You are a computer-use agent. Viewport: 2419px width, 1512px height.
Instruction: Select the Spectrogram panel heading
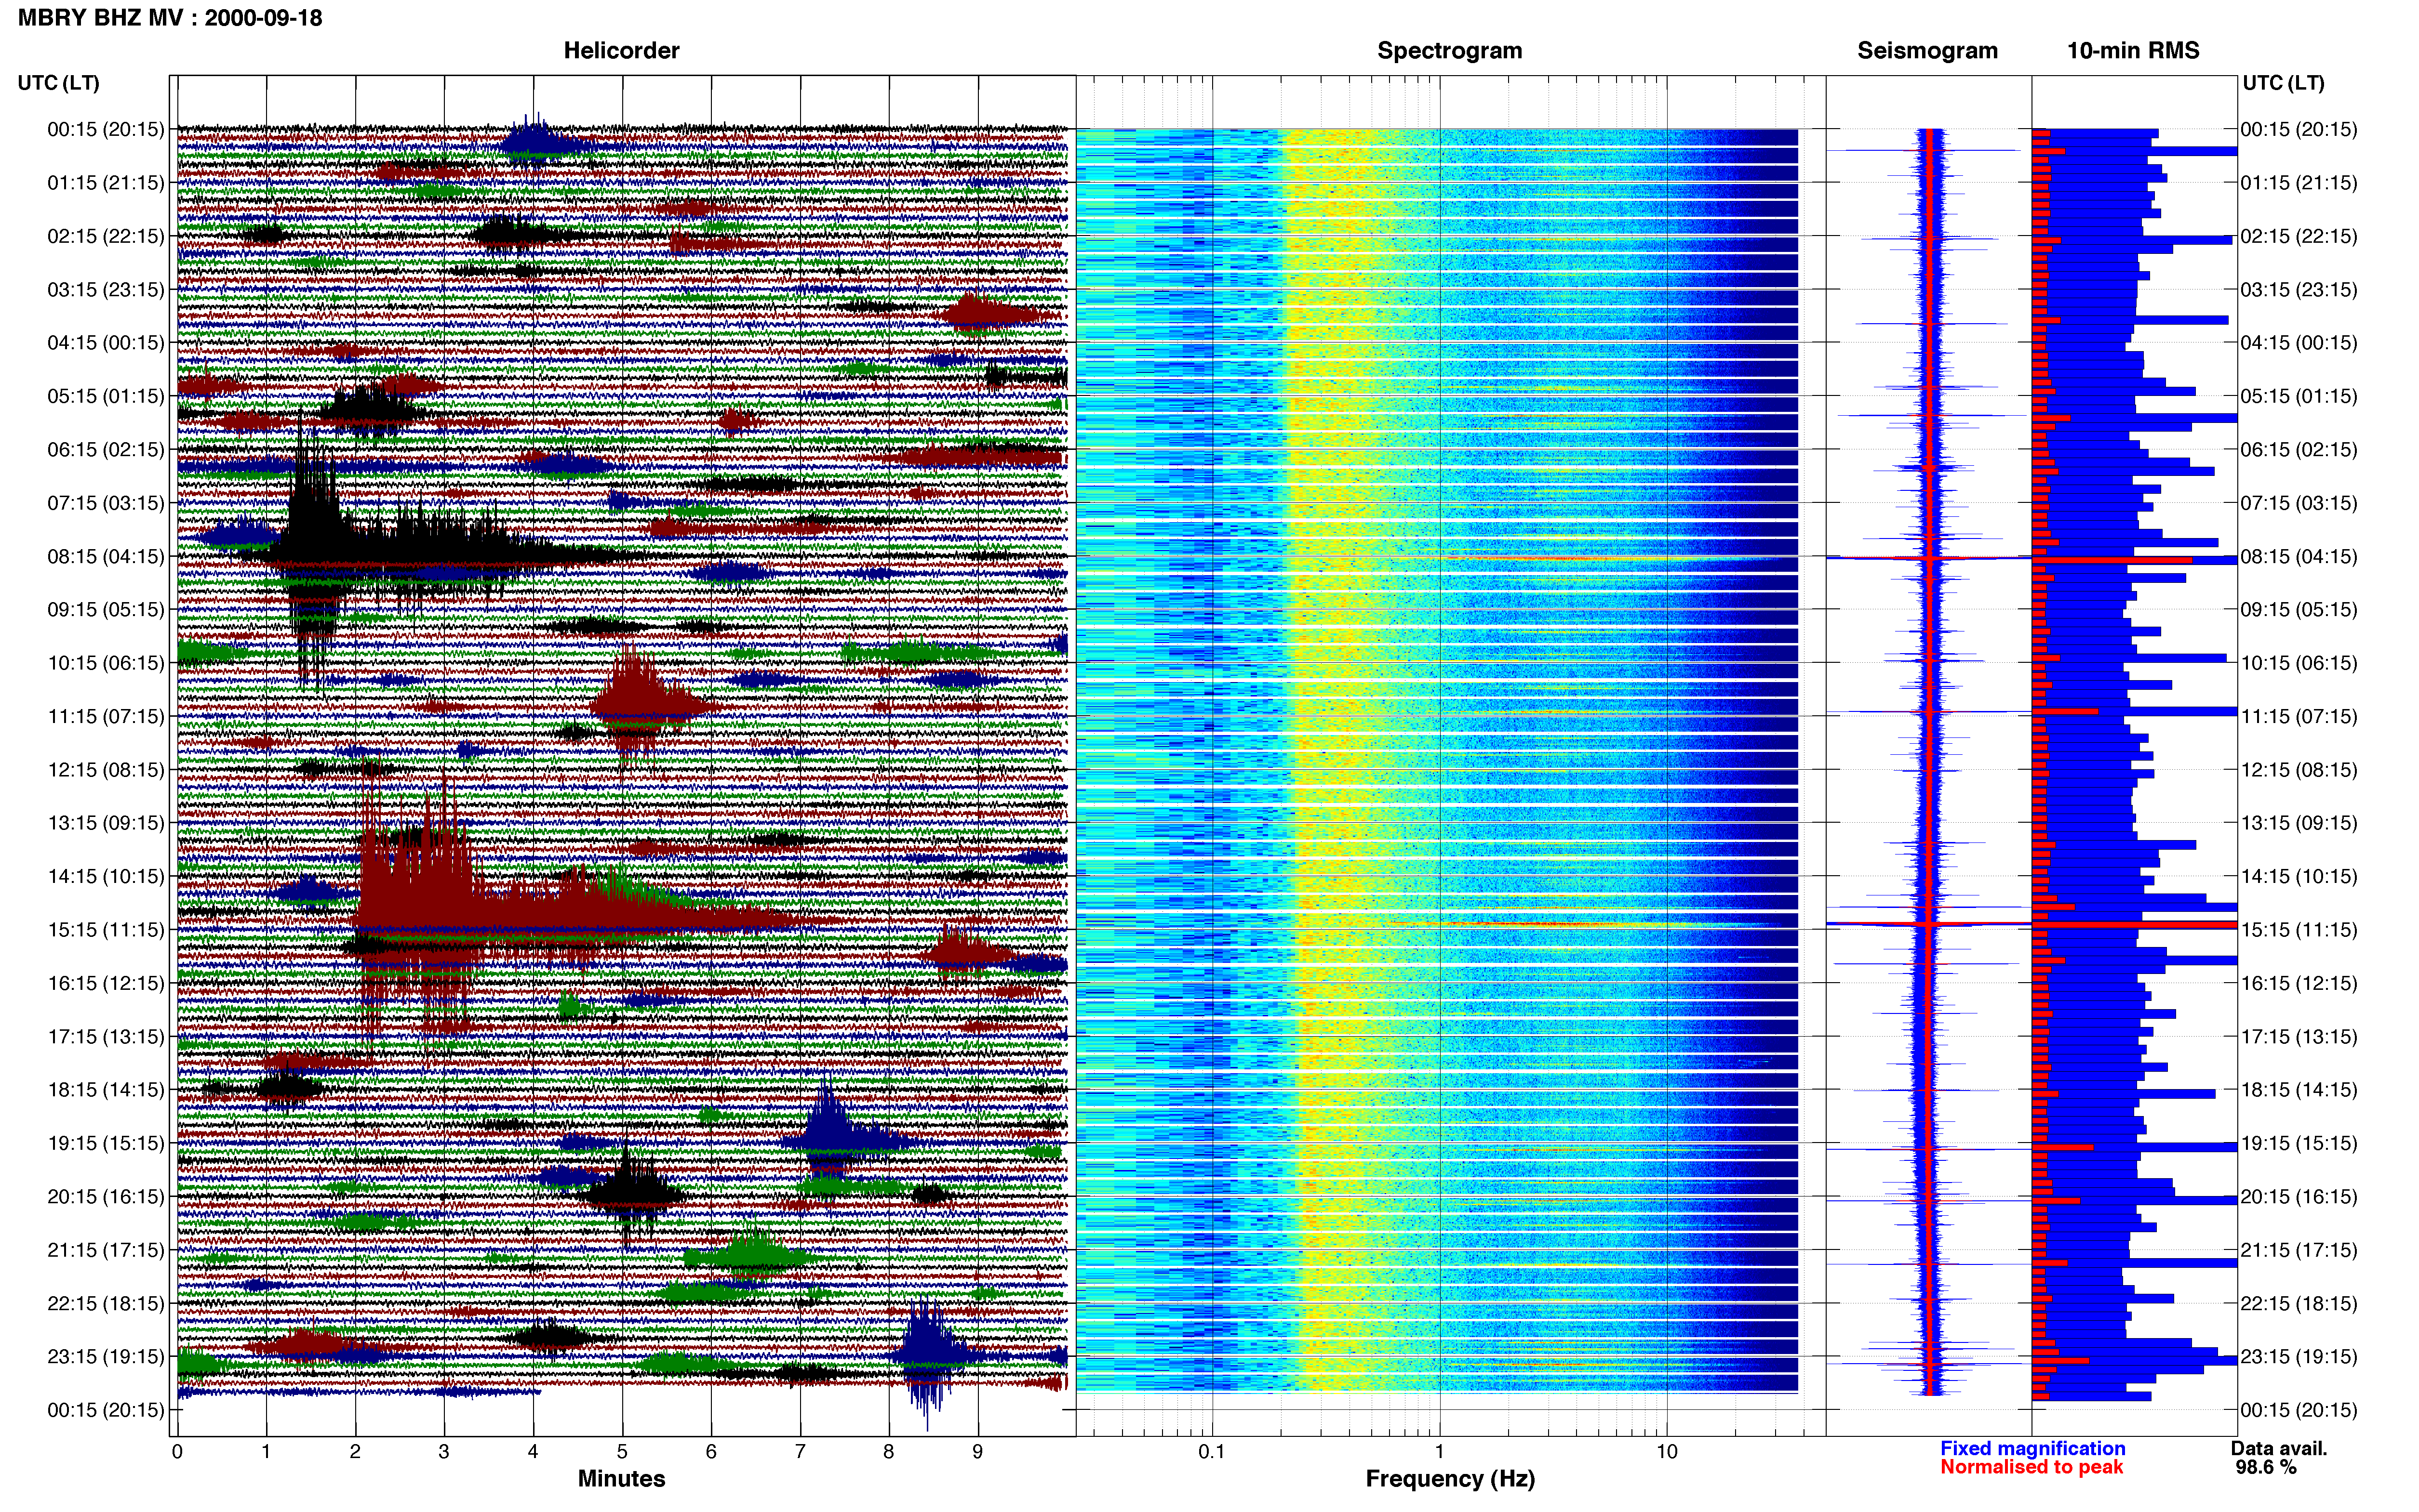pyautogui.click(x=1450, y=50)
